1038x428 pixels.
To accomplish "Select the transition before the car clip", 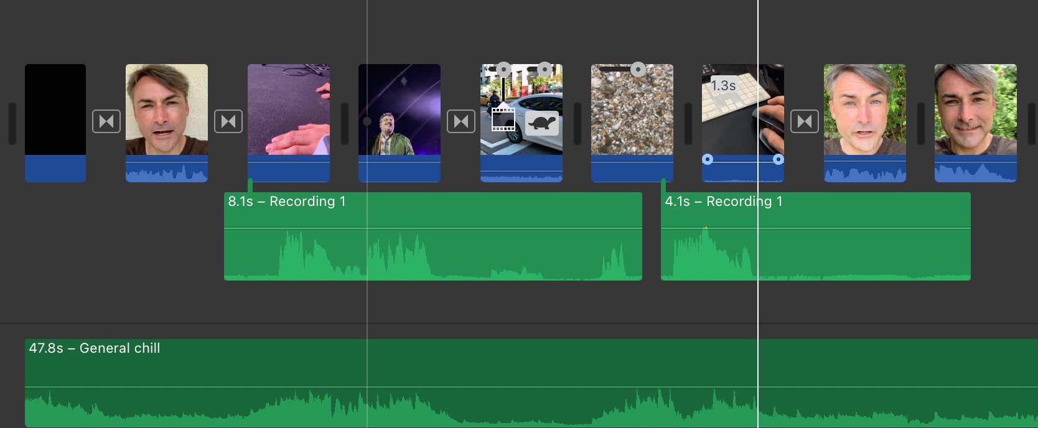I will tap(461, 121).
